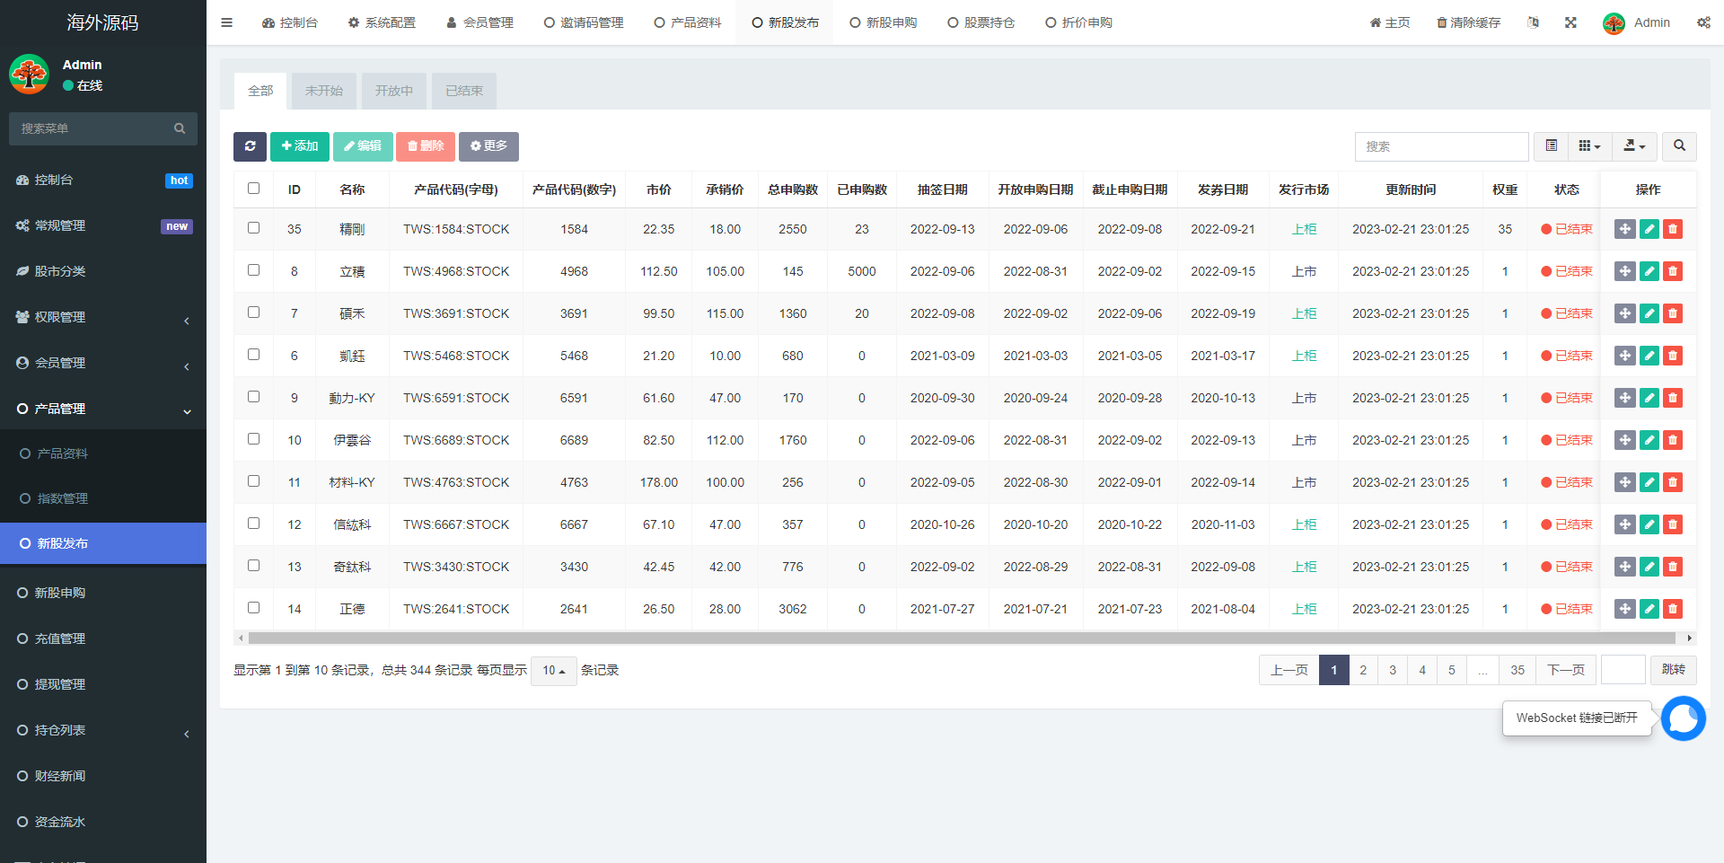1724x863 pixels.
Task: Click the horizontal table scrollbar
Action: (x=961, y=638)
